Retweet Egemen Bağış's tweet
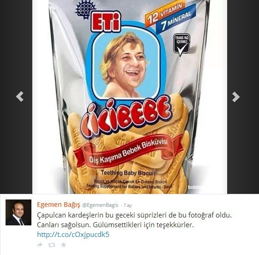The image size is (259, 255). pyautogui.click(x=52, y=245)
